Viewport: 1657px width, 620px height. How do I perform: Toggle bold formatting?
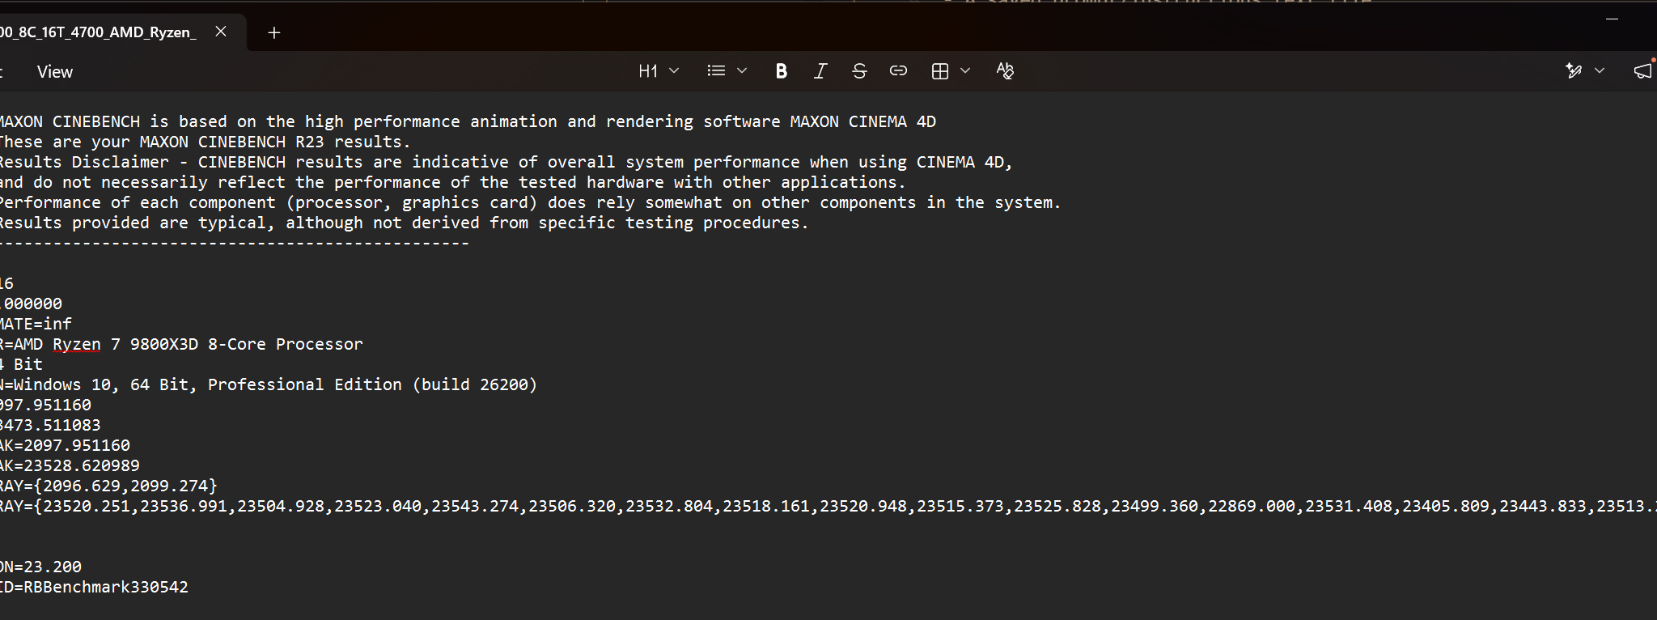click(781, 71)
